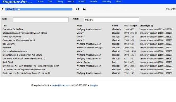This screenshot has height=102, width=176.
Task: Open the Google+ link
Action: [94, 85]
